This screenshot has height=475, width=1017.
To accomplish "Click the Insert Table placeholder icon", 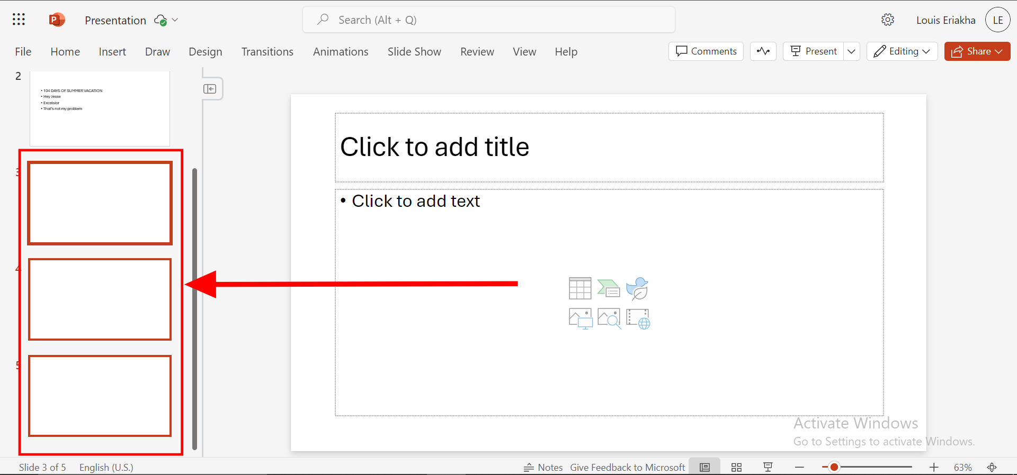I will point(580,288).
